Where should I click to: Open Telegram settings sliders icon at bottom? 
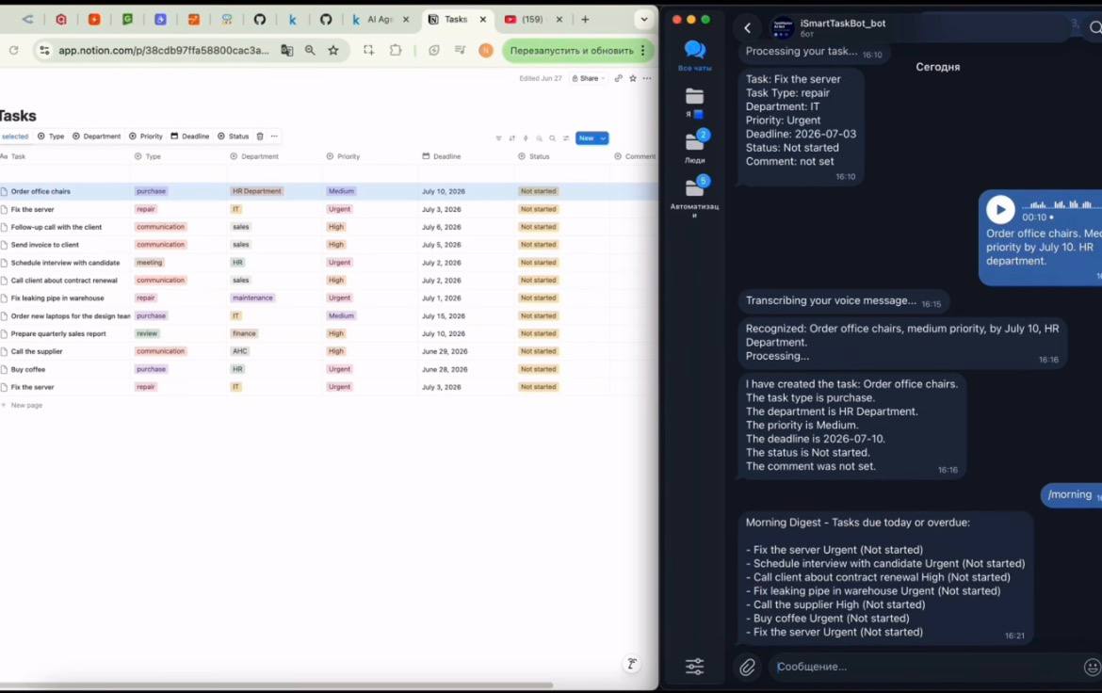[694, 666]
